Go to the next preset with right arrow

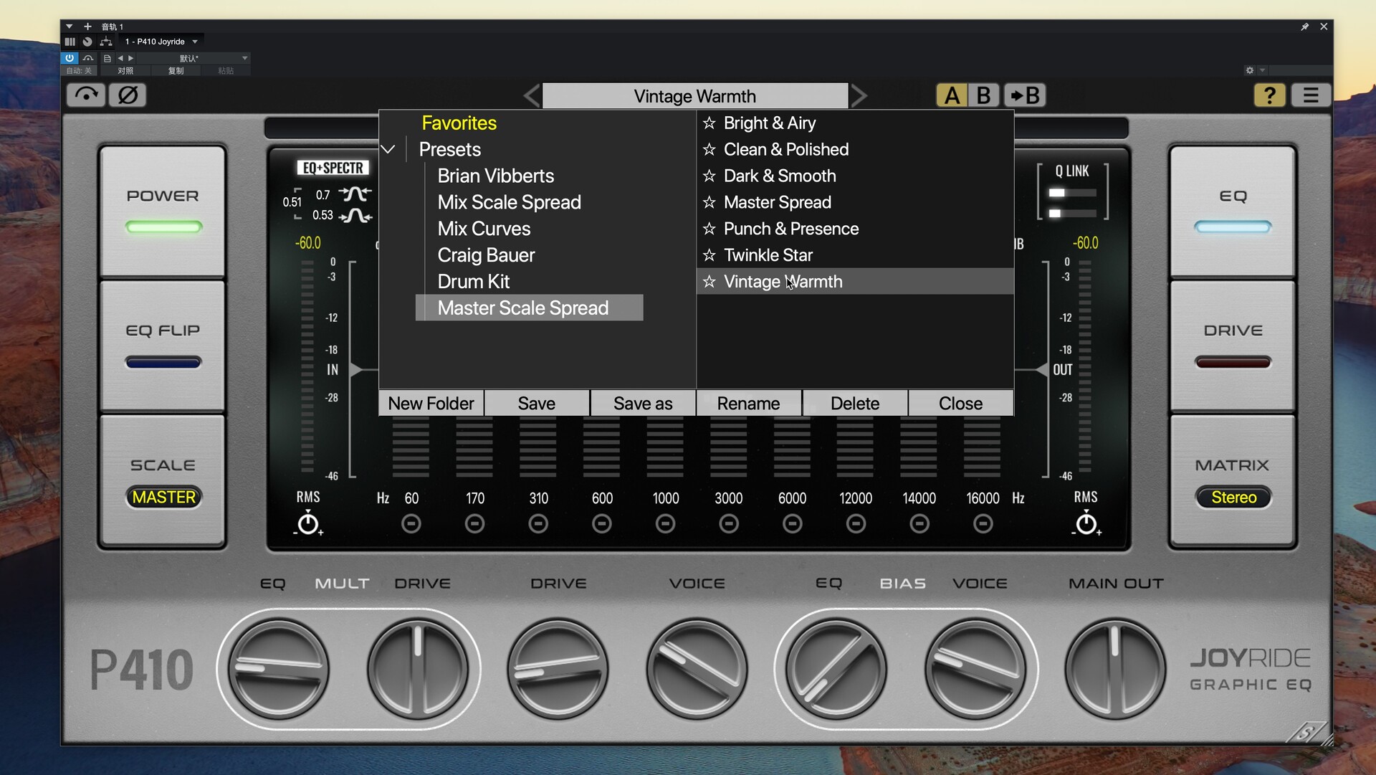(859, 95)
